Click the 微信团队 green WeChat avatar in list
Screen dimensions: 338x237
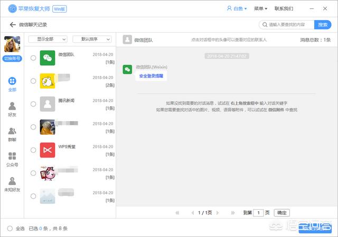(x=48, y=57)
